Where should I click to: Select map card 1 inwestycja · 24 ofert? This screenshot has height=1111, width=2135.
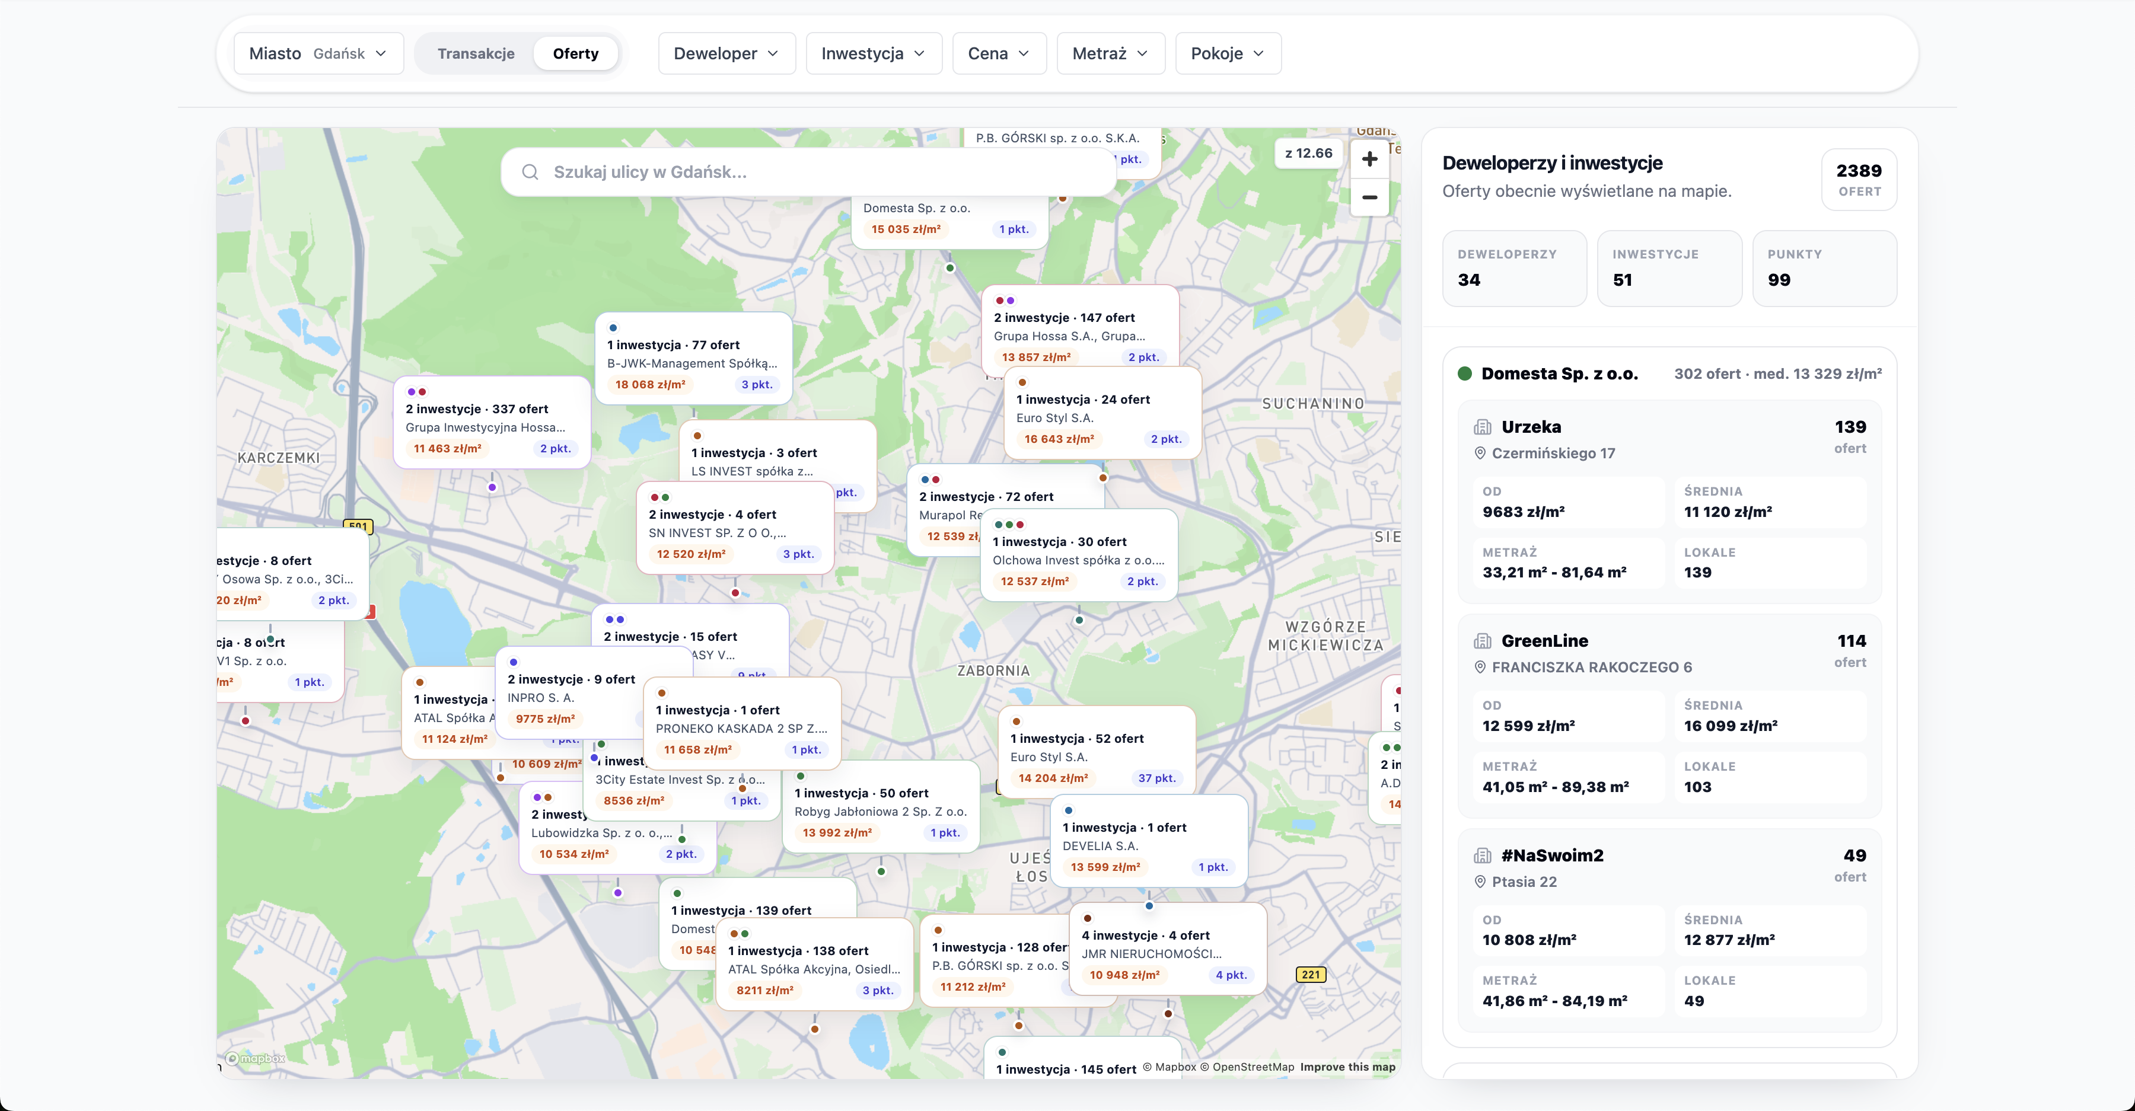click(1102, 413)
